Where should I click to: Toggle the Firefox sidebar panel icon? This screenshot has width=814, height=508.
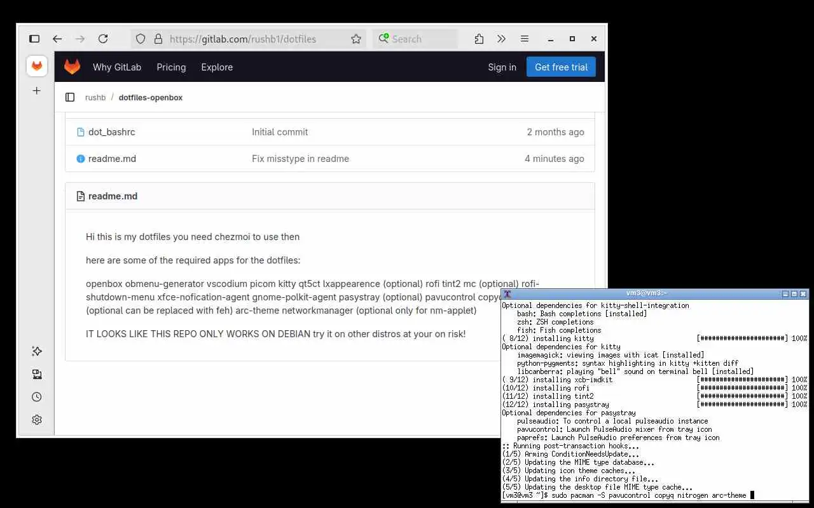point(34,39)
